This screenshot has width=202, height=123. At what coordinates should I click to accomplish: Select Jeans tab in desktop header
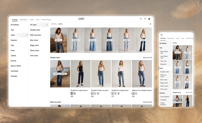pyautogui.click(x=32, y=20)
